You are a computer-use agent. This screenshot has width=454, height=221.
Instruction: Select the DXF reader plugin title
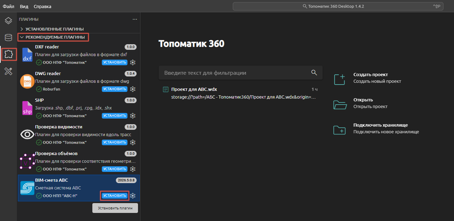click(x=47, y=47)
